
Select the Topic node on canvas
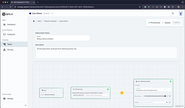point(51,93)
